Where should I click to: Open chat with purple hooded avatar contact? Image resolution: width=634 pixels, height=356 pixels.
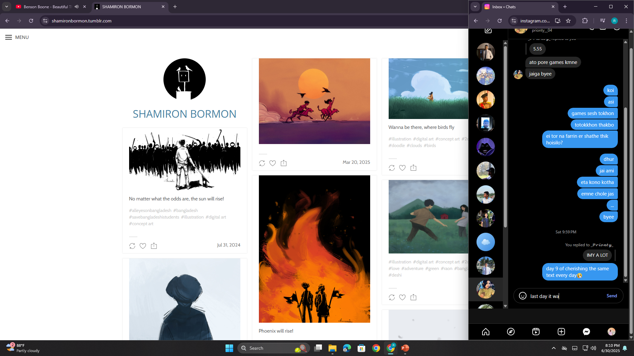pos(485,147)
